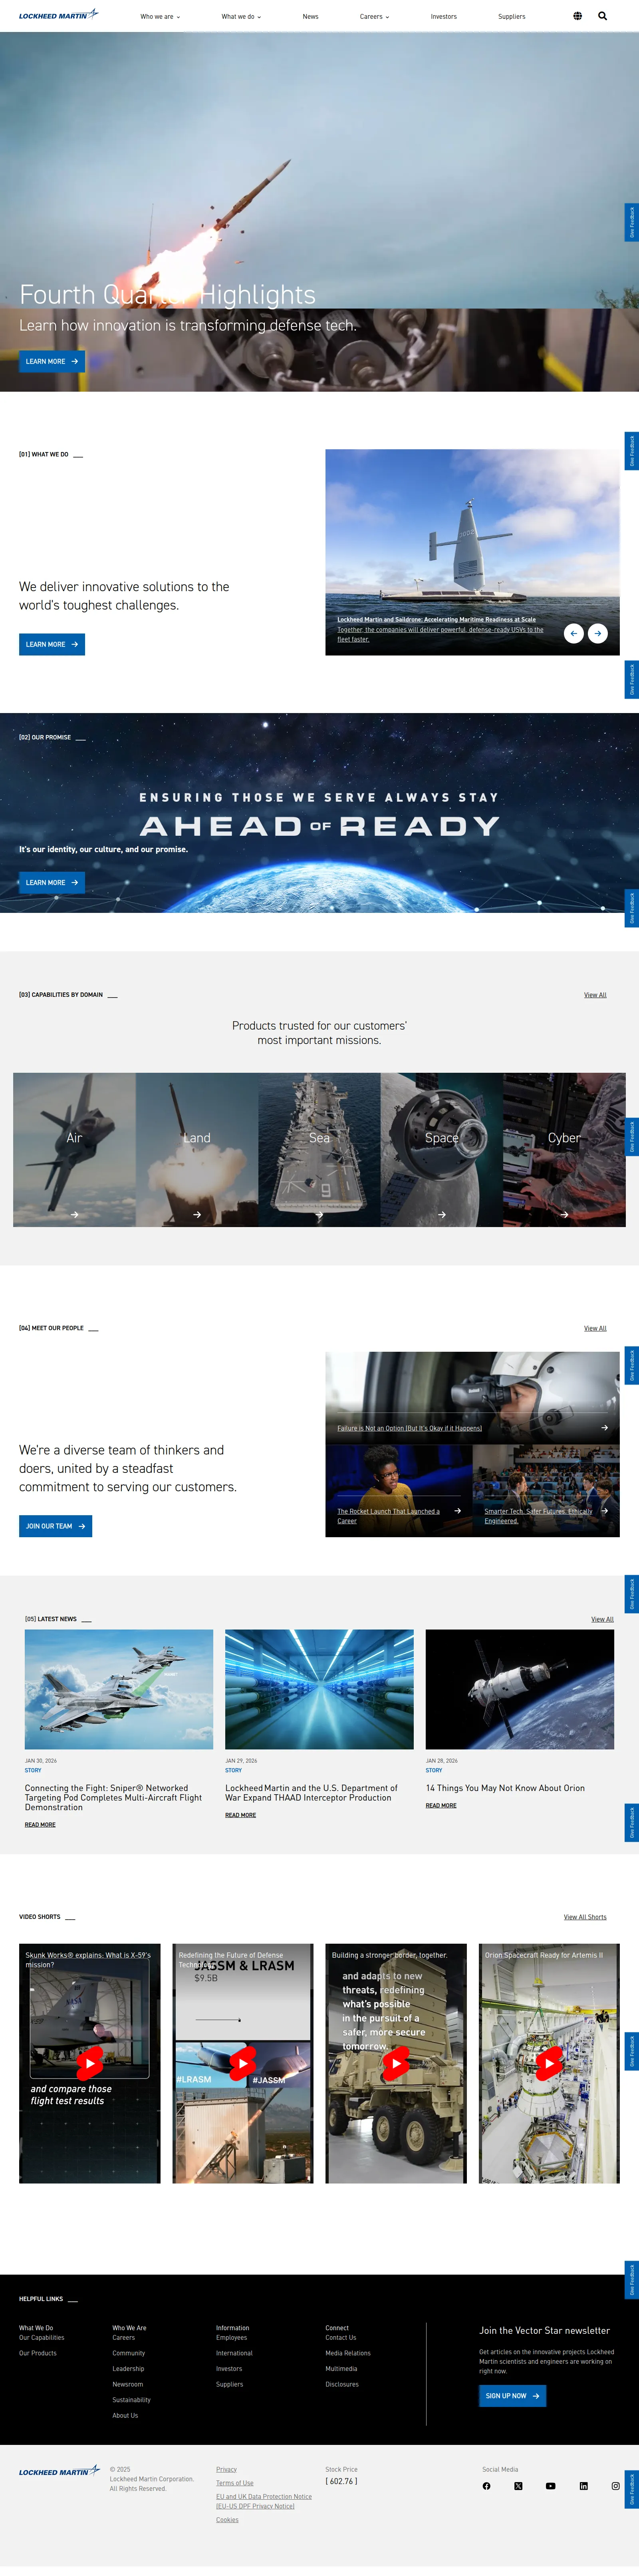Image resolution: width=639 pixels, height=2576 pixels.
Task: Open the Terms of Use footer link
Action: (x=235, y=2483)
